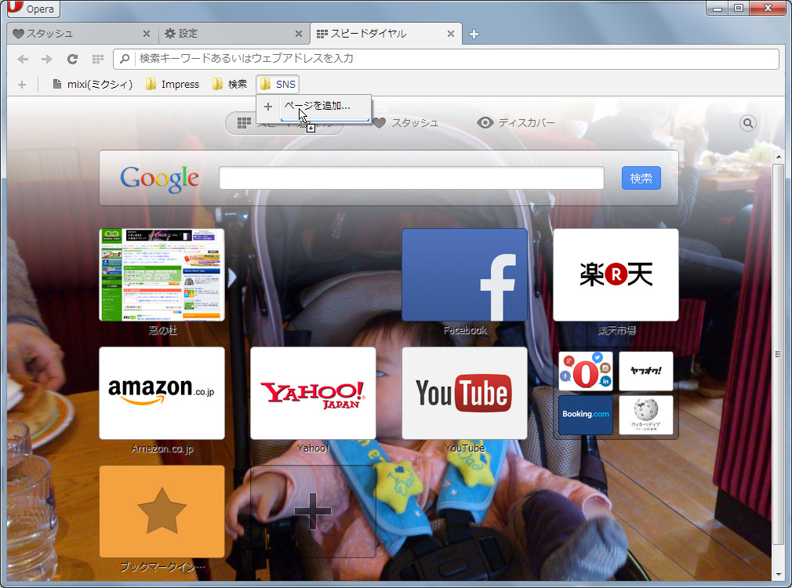Click the blue 検索 button
Viewport: 792px width, 588px height.
pos(641,178)
